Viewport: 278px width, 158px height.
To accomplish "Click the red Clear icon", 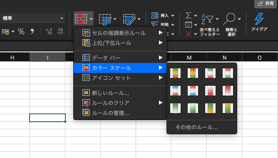I will pyautogui.click(x=188, y=34).
